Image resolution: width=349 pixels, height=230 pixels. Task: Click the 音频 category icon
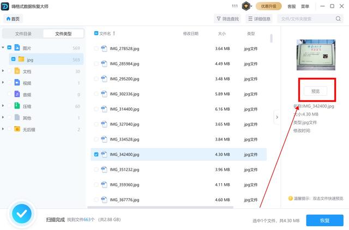click(17, 94)
